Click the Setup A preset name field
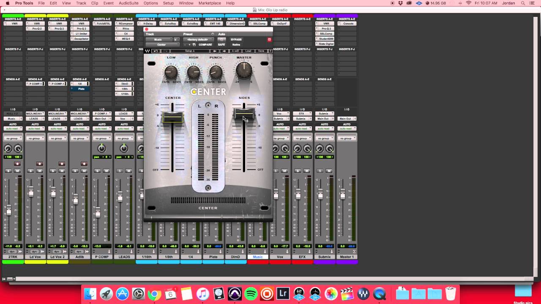 [x=190, y=51]
